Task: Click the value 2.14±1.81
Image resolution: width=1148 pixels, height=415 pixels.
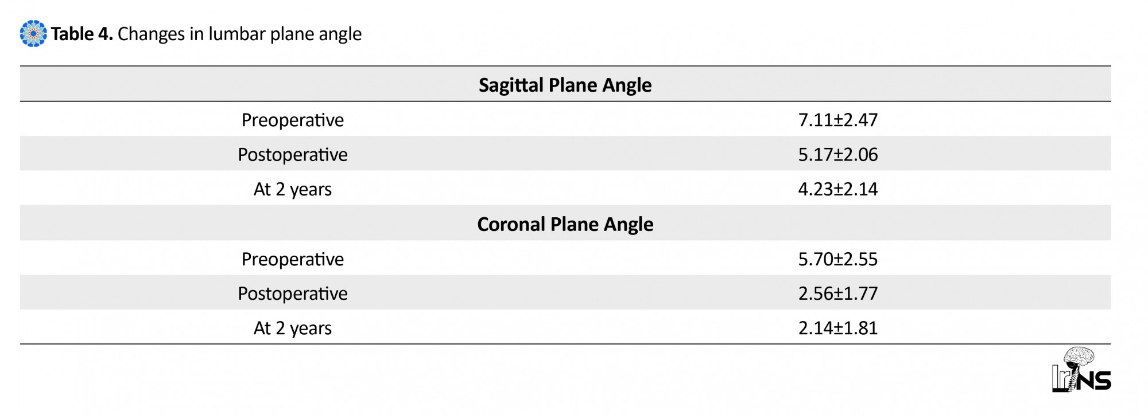Action: (838, 328)
